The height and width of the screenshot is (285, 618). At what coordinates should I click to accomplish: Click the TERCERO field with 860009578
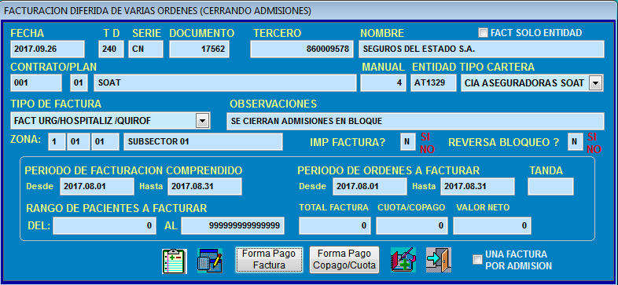tap(302, 49)
